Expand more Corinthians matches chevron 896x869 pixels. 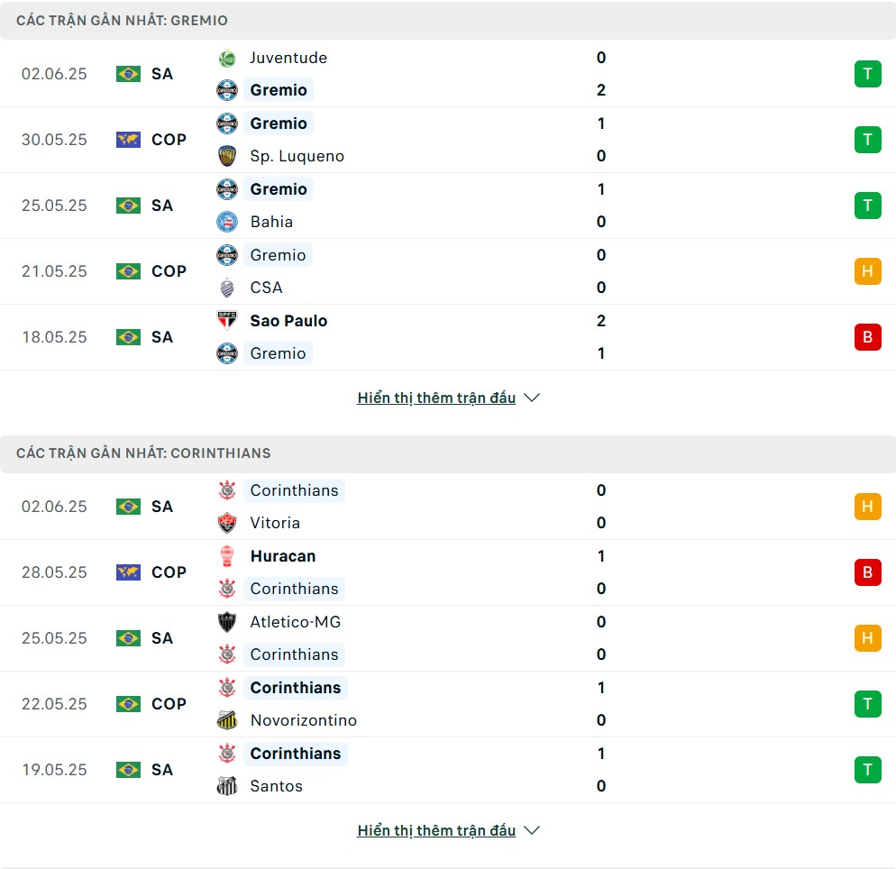(x=532, y=830)
